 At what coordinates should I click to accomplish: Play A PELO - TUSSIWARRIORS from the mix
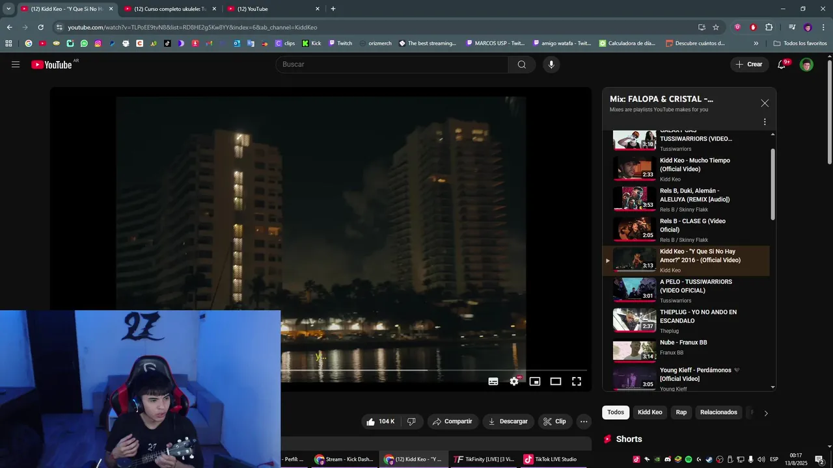click(687, 291)
